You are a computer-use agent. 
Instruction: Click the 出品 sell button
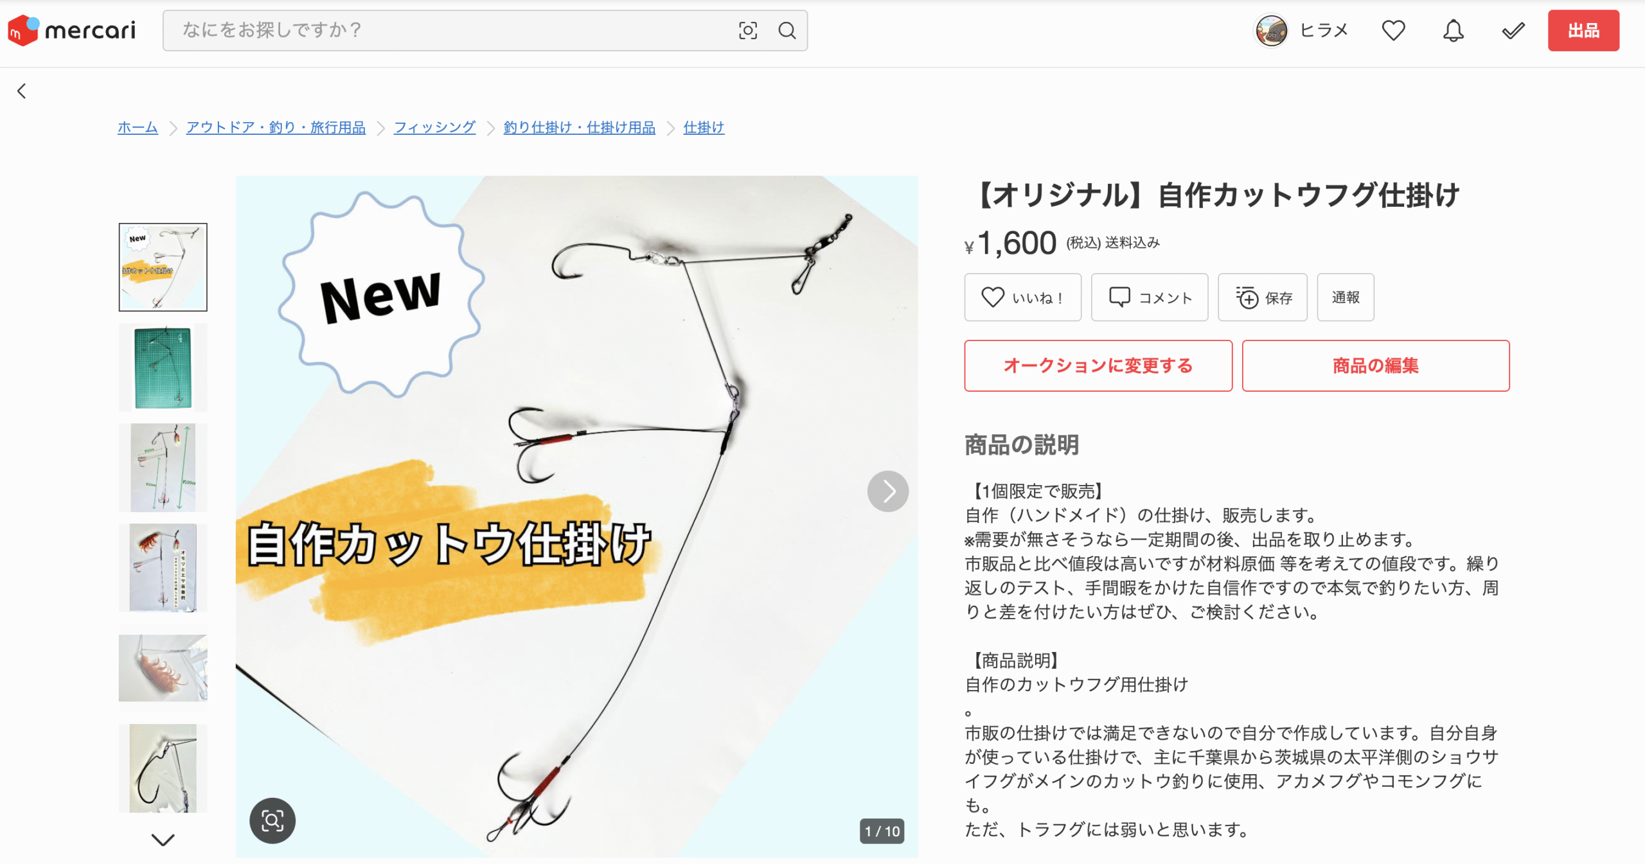(x=1583, y=30)
